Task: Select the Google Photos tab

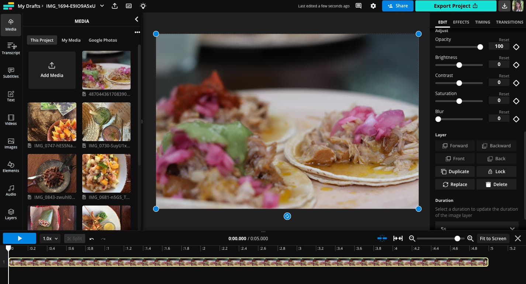Action: click(103, 40)
